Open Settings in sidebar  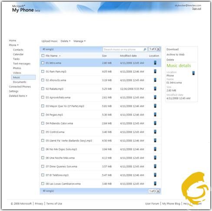tap(13, 91)
